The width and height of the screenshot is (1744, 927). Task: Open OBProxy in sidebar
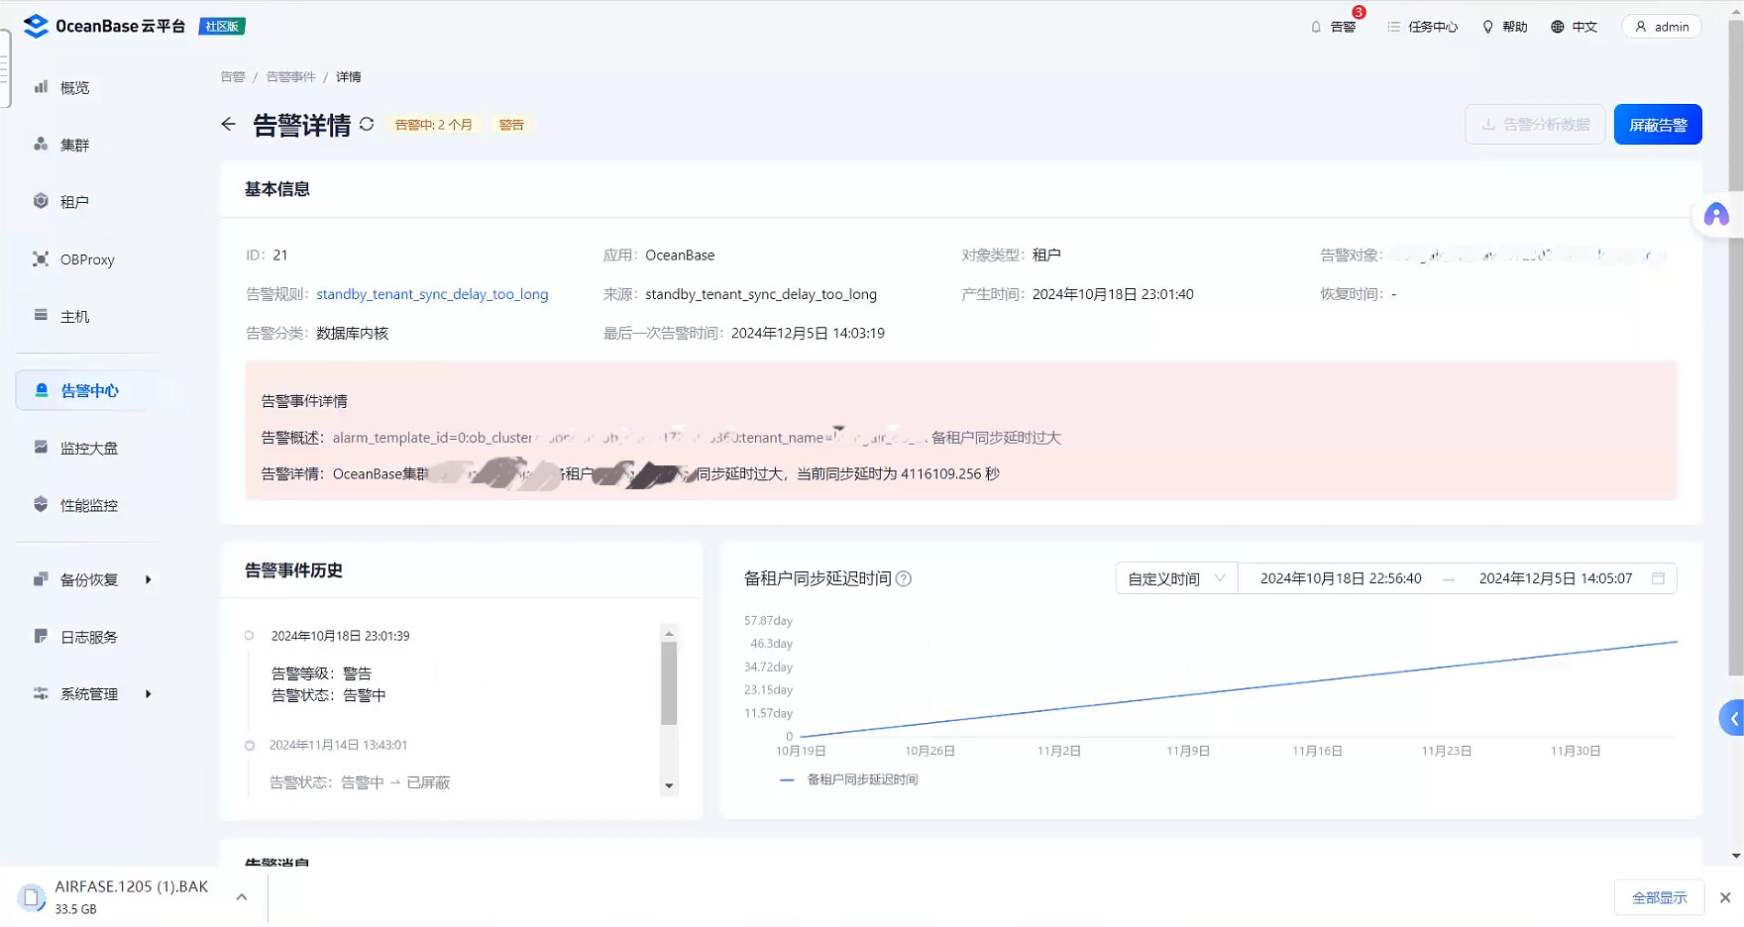point(87,259)
